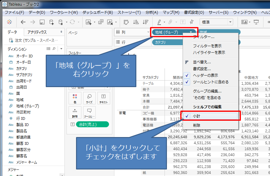Open the dimensions pane dropdown arrow
This screenshot has width=270, height=176.
(x=61, y=49)
